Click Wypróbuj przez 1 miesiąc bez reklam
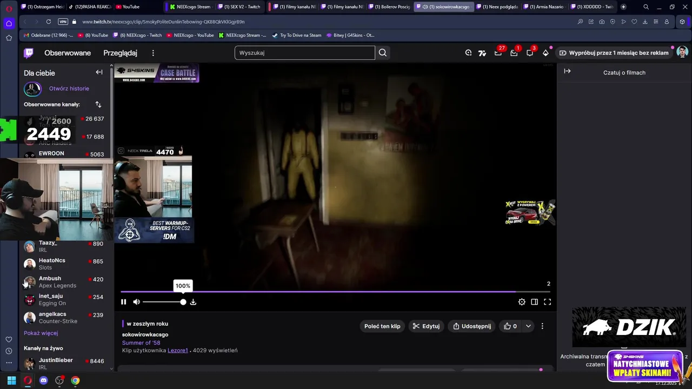The height and width of the screenshot is (389, 692). [614, 53]
